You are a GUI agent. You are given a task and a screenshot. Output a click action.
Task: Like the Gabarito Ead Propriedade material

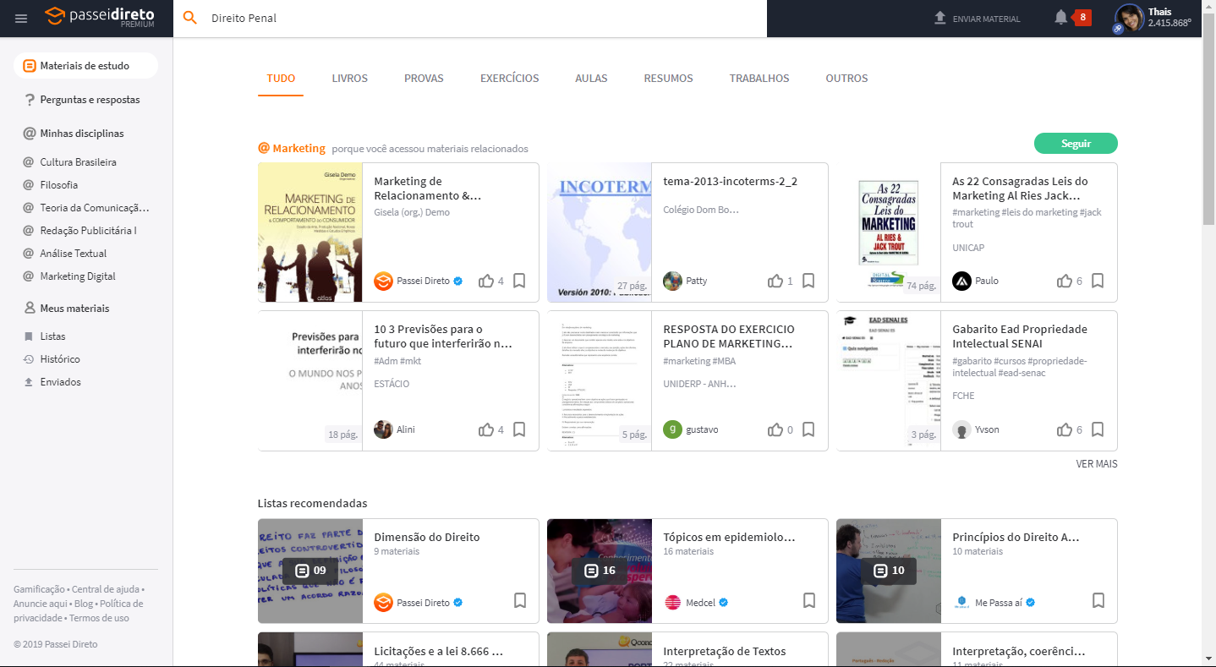pos(1065,429)
